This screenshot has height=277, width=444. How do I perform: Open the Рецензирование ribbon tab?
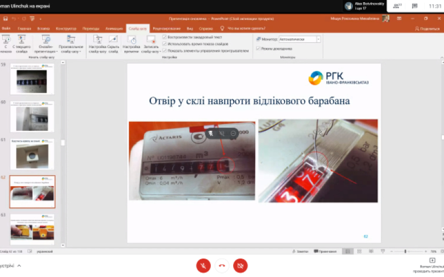pos(167,29)
